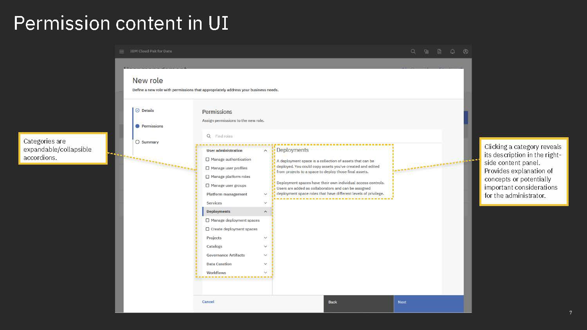Check Create deployment spaces permission
The height and width of the screenshot is (330, 587).
point(207,229)
